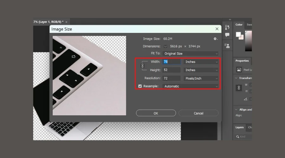Collapse panels with the double-arrow icon
Image resolution: width=285 pixels, height=158 pixels.
(x=230, y=19)
